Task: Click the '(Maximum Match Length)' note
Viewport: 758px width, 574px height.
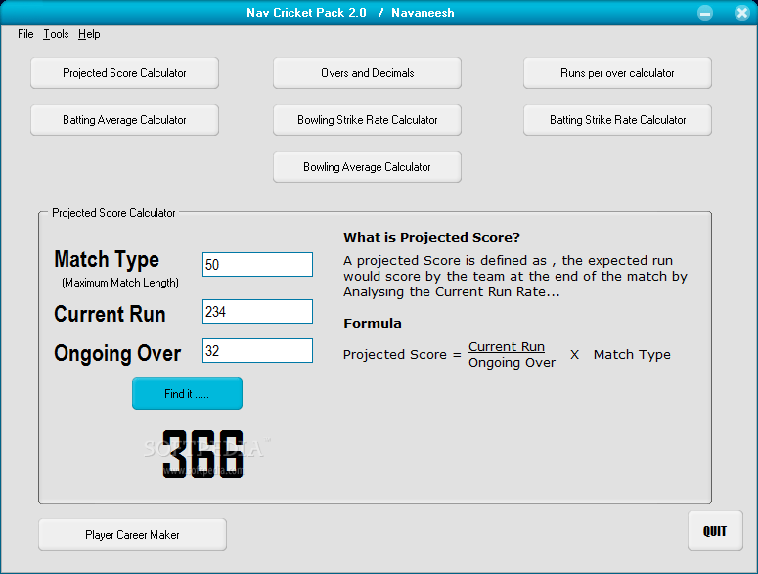Action: [x=120, y=283]
